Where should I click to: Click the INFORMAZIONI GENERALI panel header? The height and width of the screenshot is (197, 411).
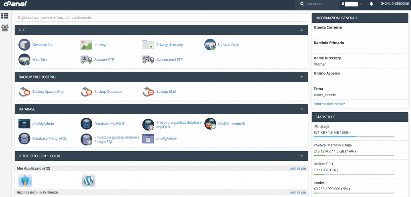360,18
